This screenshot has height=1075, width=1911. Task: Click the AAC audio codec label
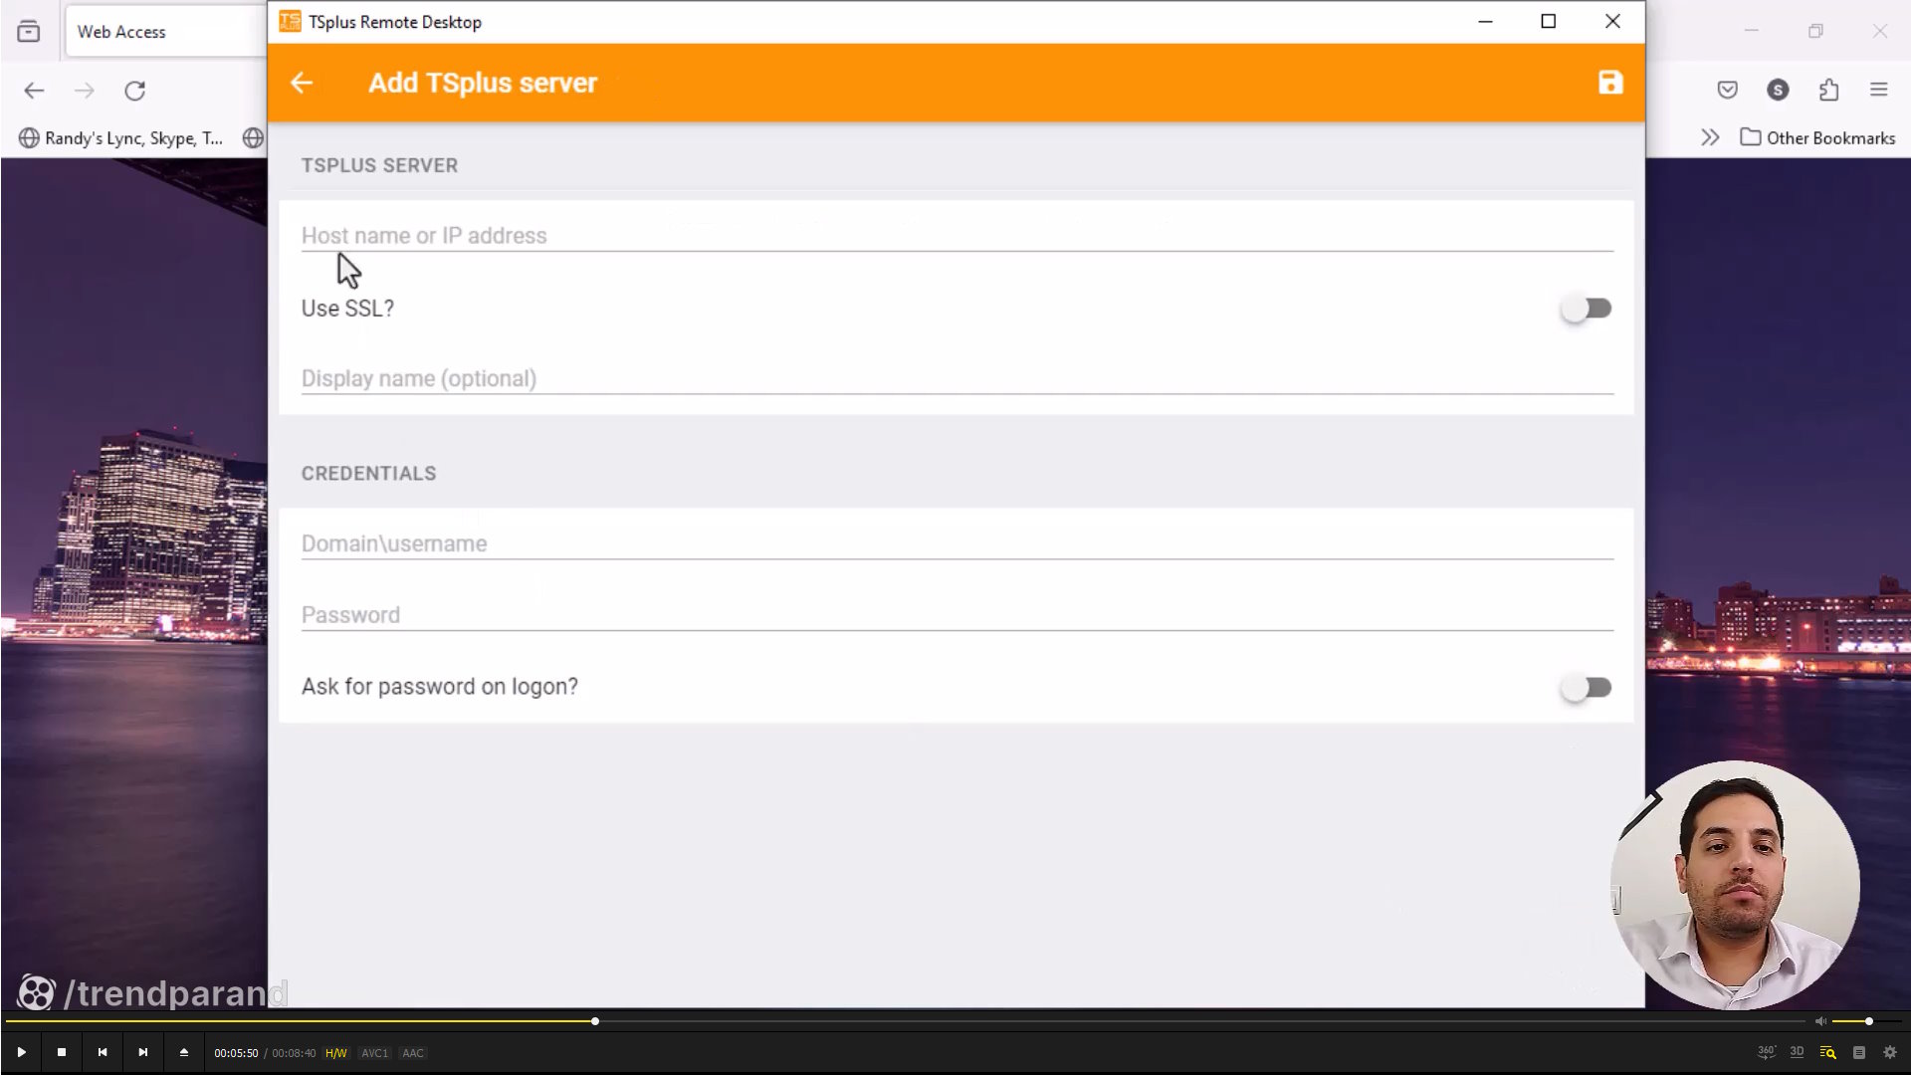[x=413, y=1053]
